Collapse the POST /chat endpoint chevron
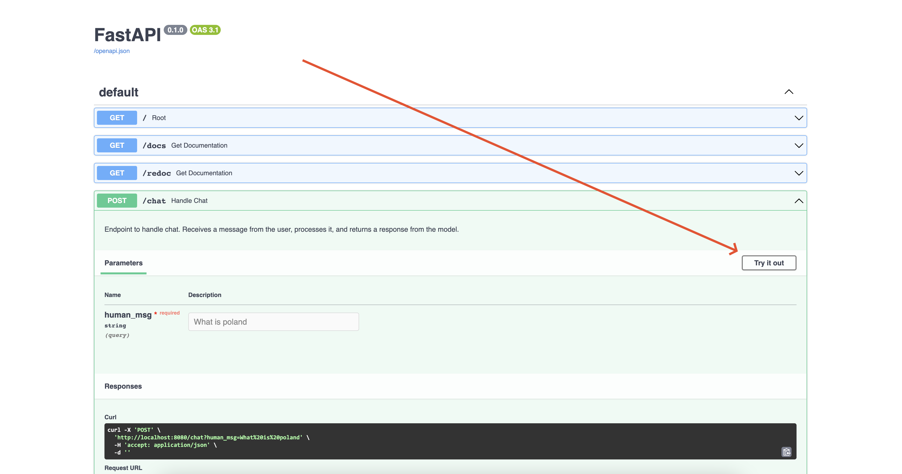 (799, 201)
